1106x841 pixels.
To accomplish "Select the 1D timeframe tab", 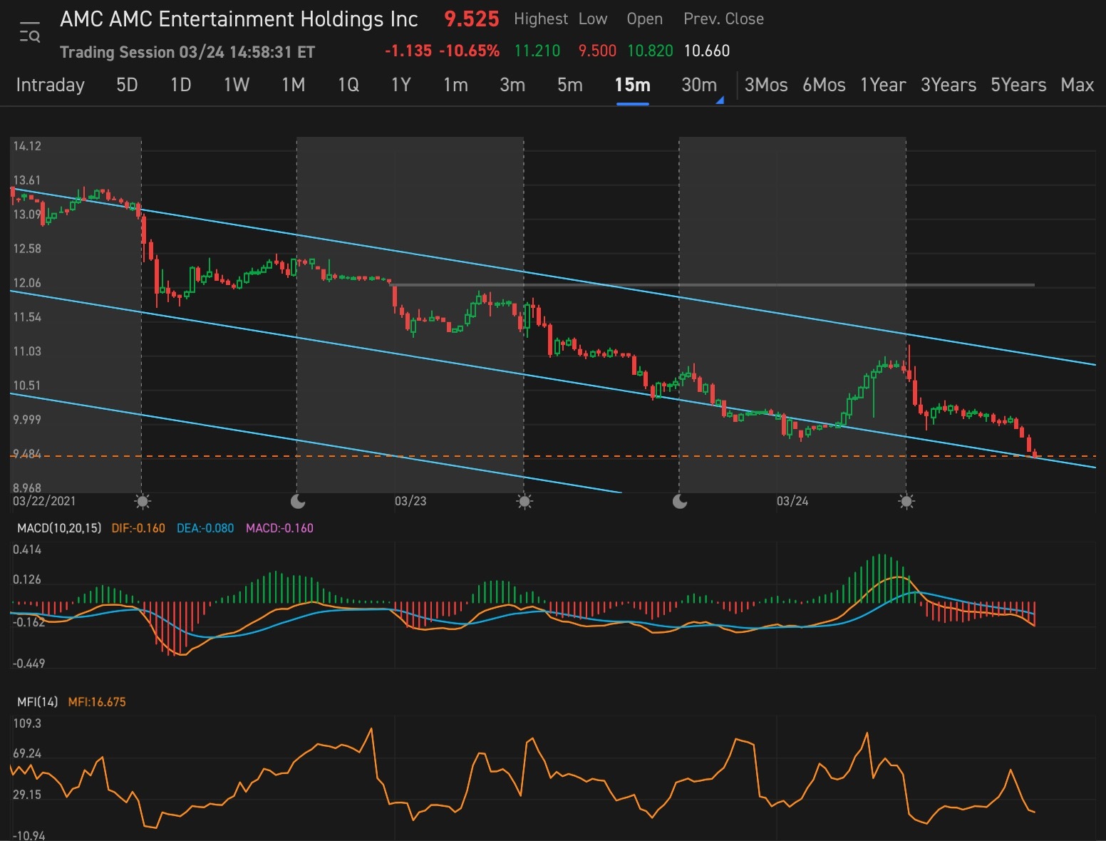I will [x=181, y=85].
